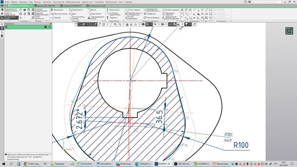This screenshot has width=297, height=167.
Task: Open dropdown arrow next to zoom magnifier
Action: 123,24
